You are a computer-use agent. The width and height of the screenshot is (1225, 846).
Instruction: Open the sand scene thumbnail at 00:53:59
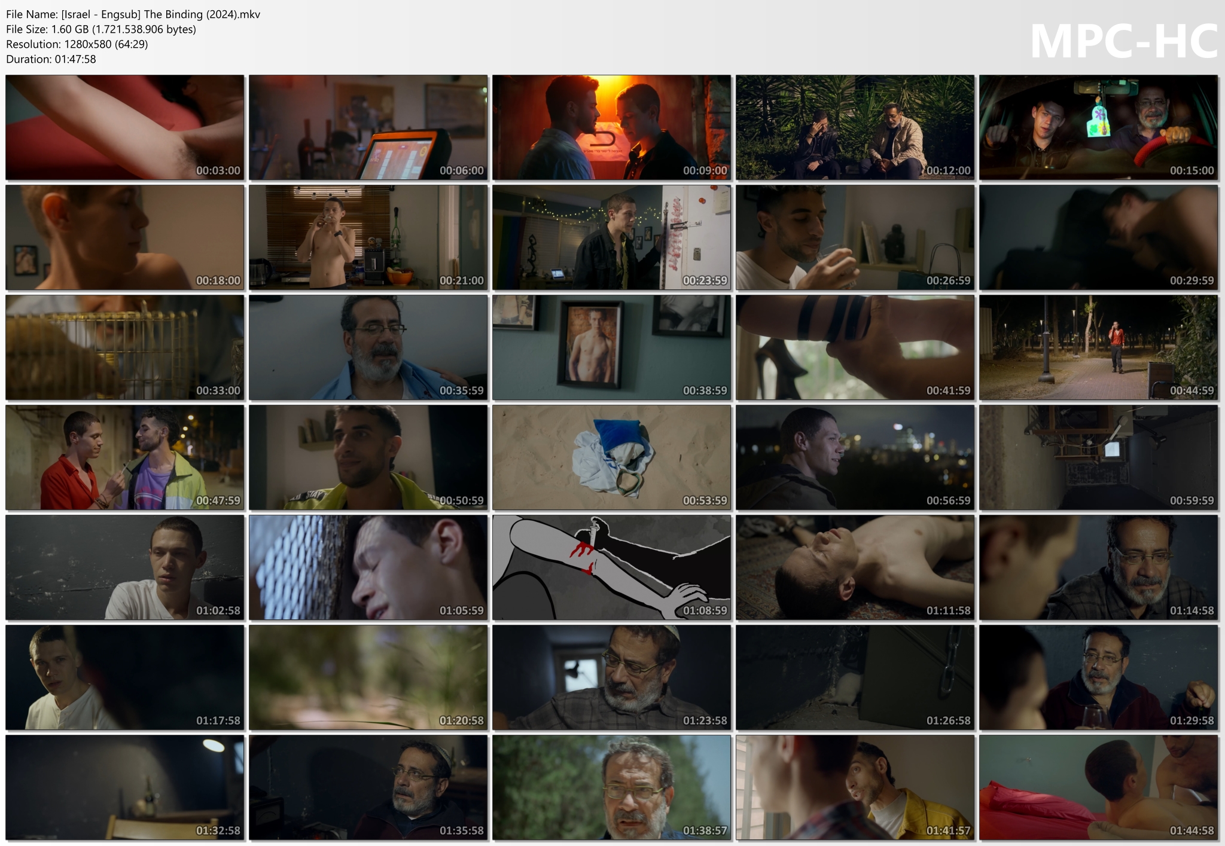coord(611,457)
